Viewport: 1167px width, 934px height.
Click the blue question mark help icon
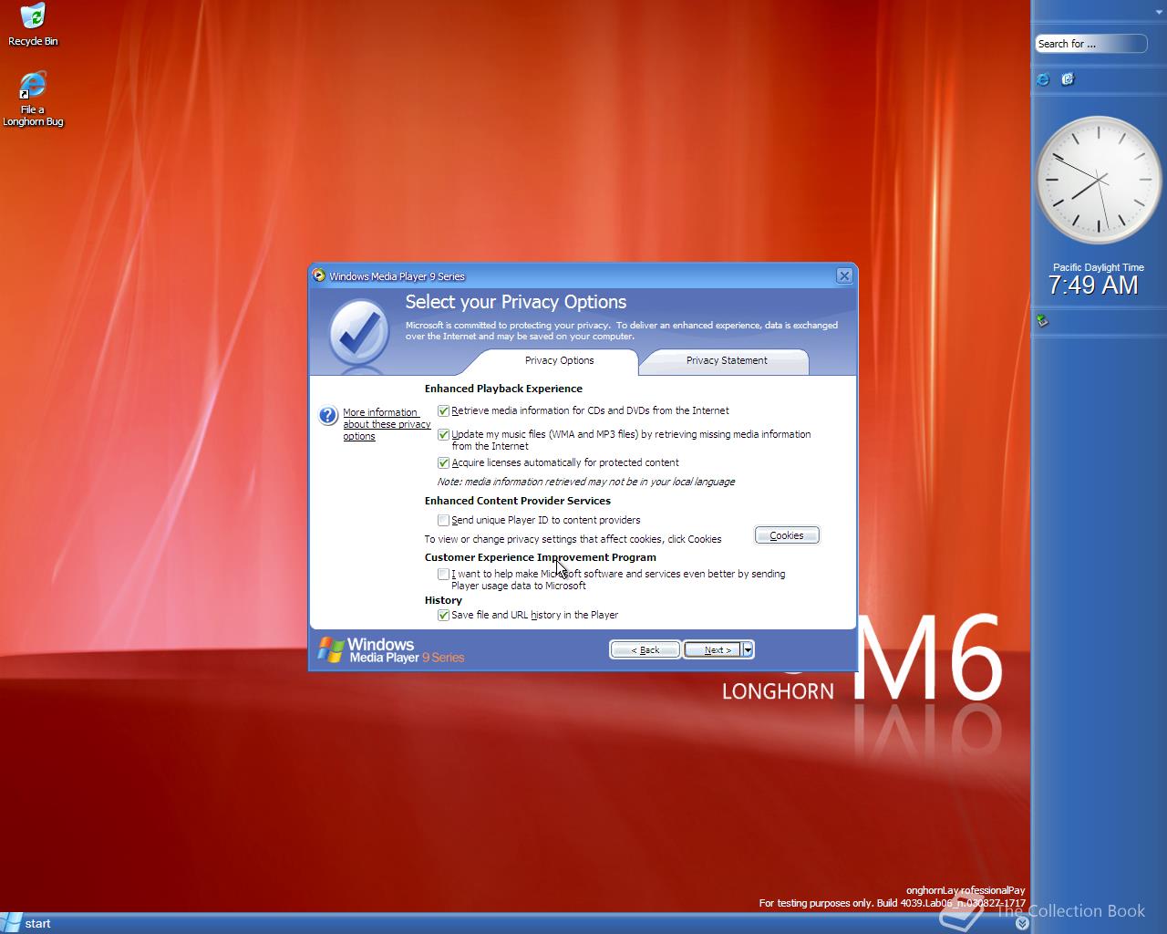pyautogui.click(x=328, y=416)
